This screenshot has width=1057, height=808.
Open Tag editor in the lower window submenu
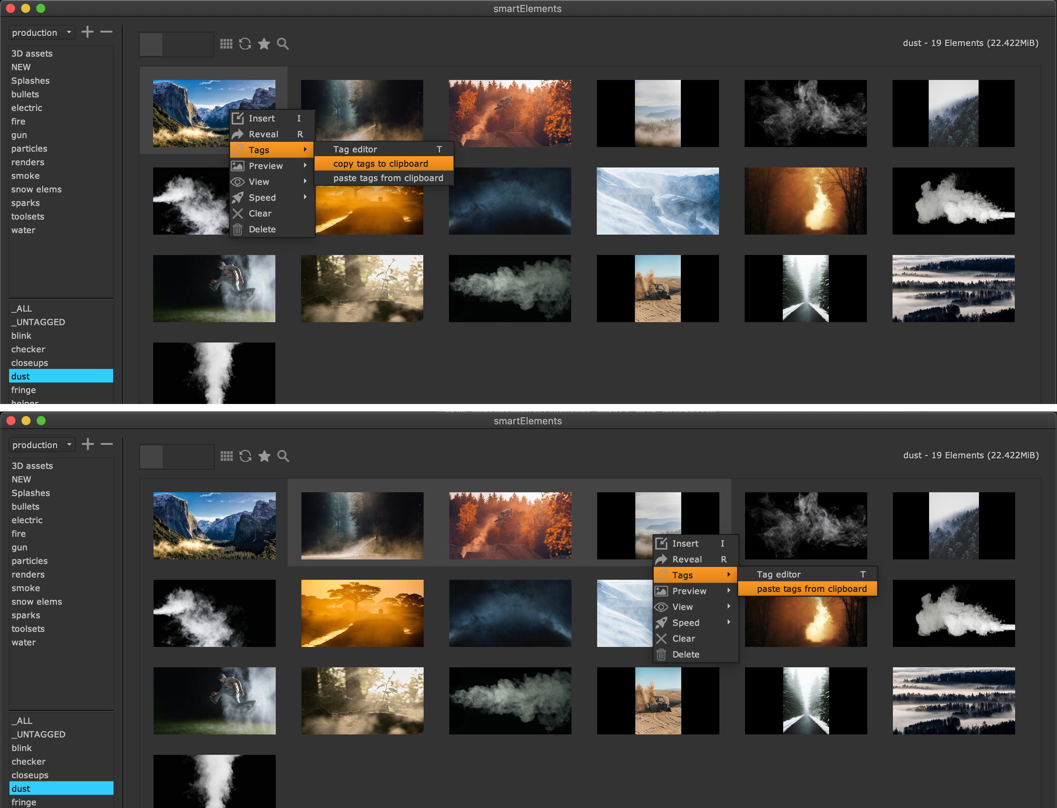[x=778, y=574]
